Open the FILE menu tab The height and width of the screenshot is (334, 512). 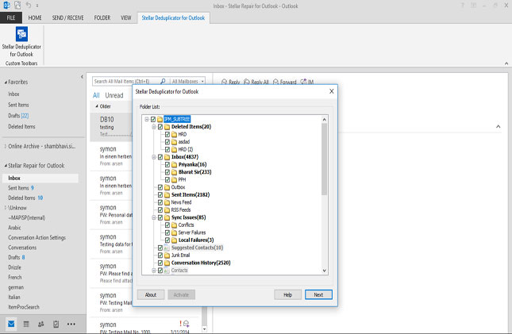pos(11,17)
